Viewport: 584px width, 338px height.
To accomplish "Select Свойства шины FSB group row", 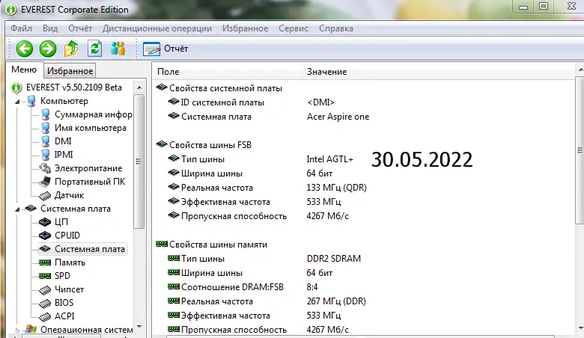I will point(210,144).
